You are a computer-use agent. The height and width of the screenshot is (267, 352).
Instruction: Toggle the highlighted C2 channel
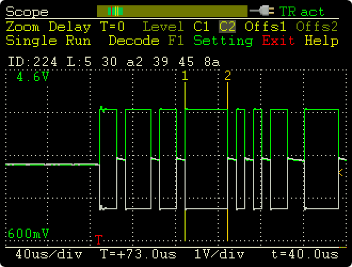[227, 26]
